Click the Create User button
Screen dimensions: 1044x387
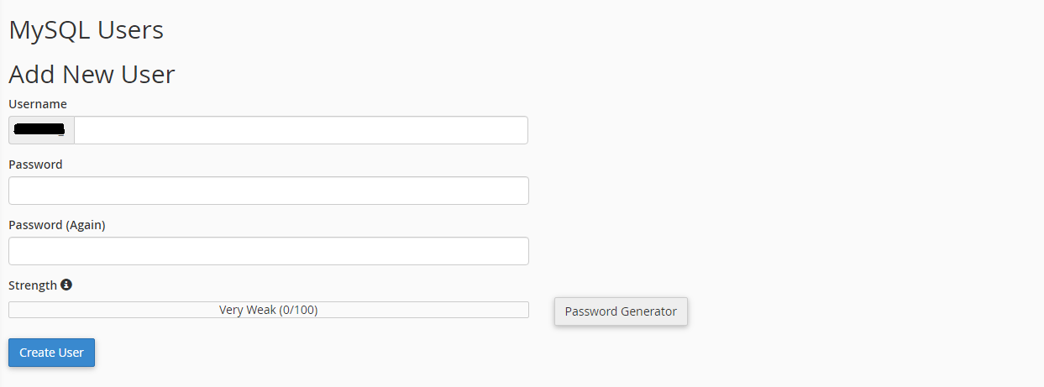51,353
